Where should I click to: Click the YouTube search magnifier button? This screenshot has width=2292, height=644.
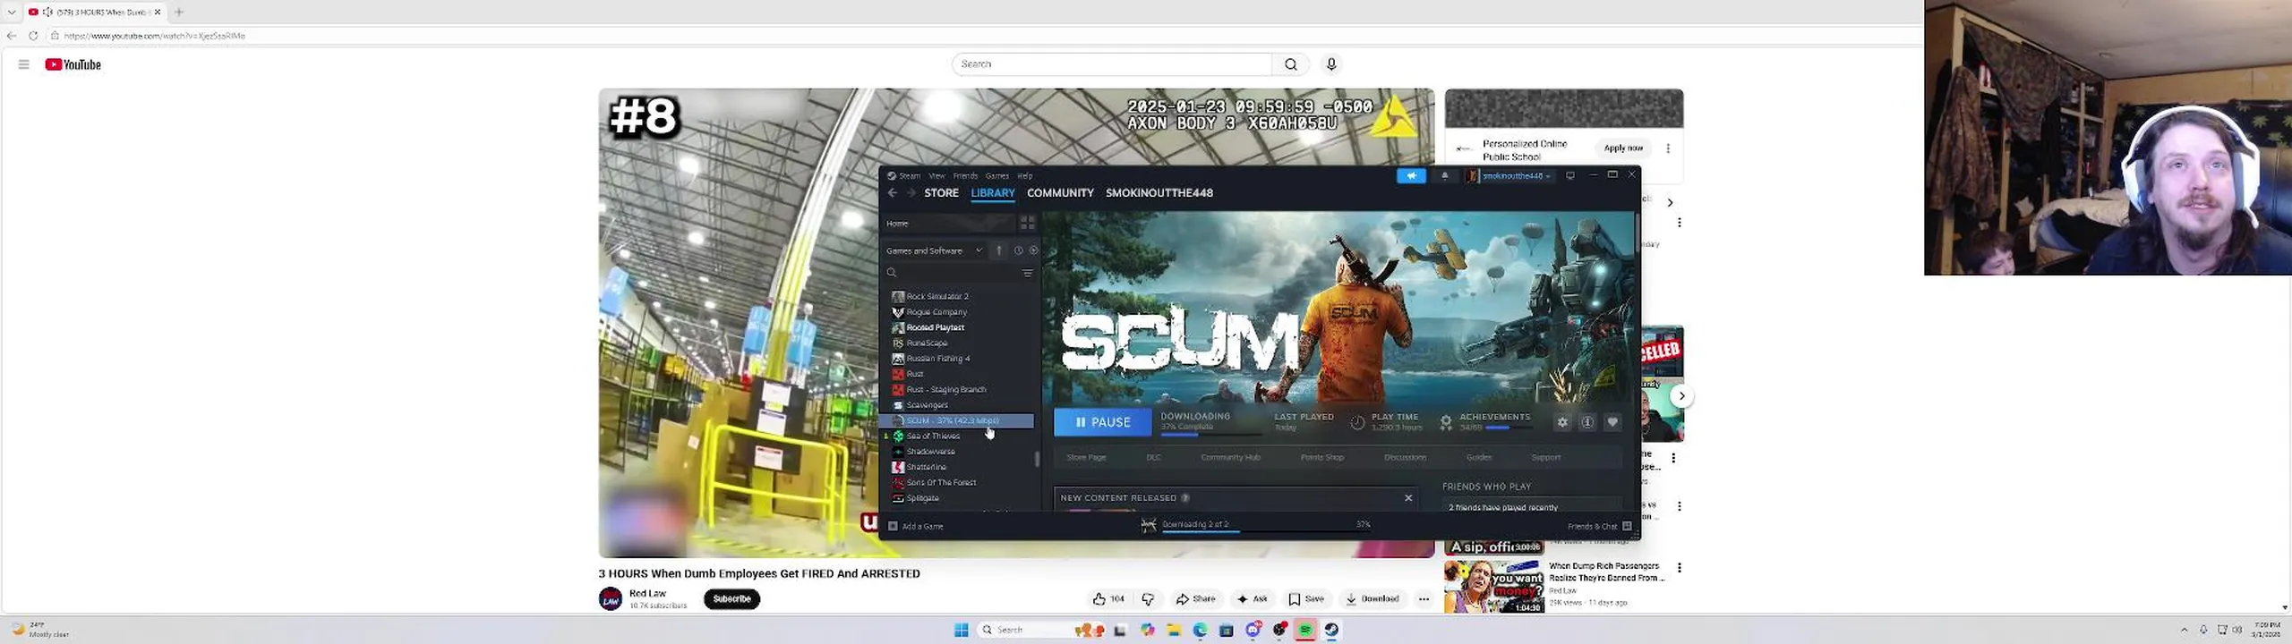click(1290, 64)
